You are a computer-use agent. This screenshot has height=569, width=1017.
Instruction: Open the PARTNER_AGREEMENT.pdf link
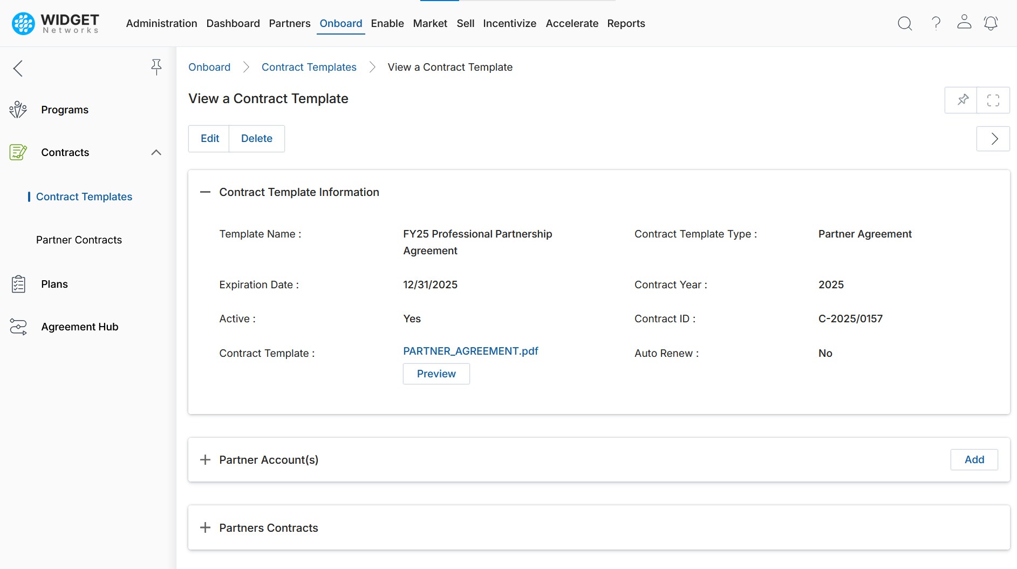click(x=470, y=351)
